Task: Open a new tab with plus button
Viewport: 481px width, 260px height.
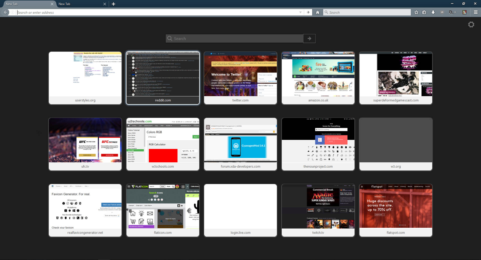Action: point(113,4)
